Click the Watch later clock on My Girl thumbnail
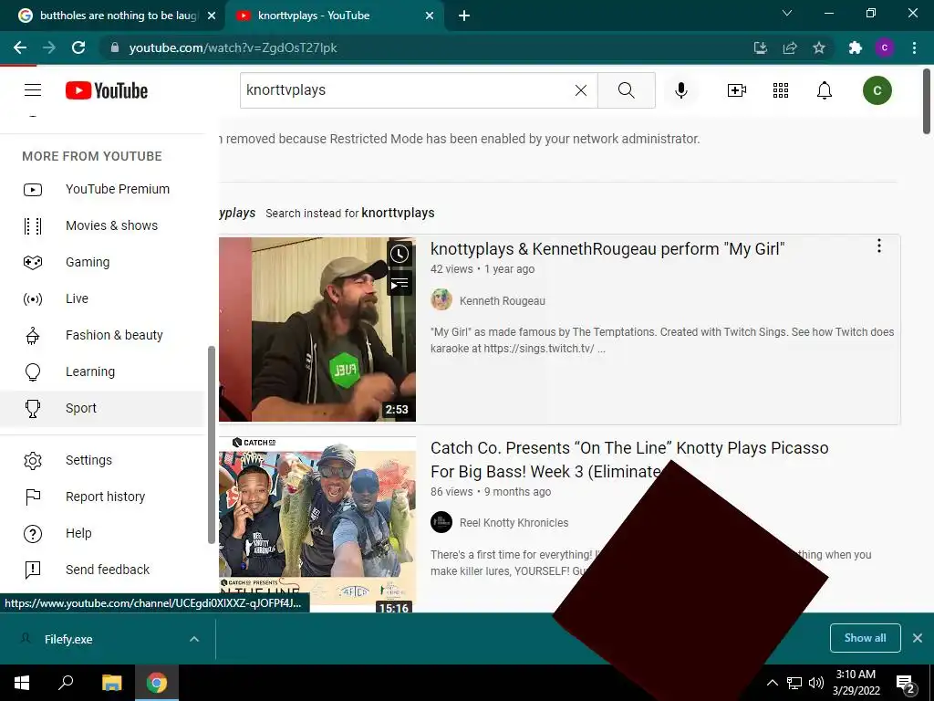This screenshot has width=934, height=701. (x=400, y=254)
